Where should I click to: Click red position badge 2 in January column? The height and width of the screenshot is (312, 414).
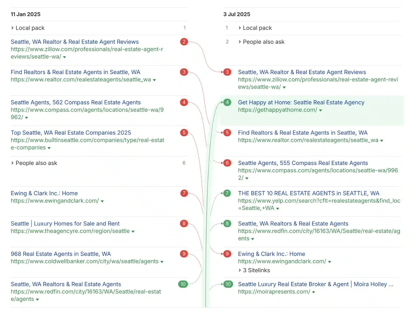pyautogui.click(x=184, y=42)
